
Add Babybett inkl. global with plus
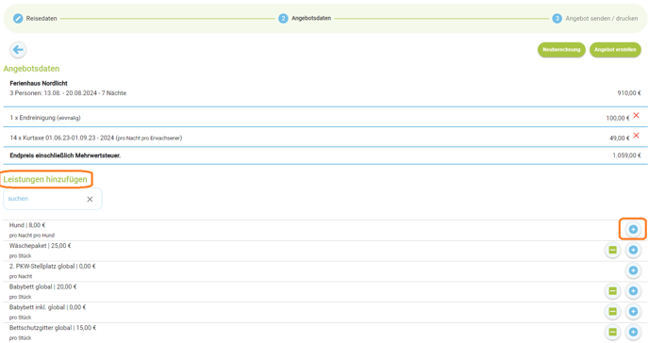[633, 311]
